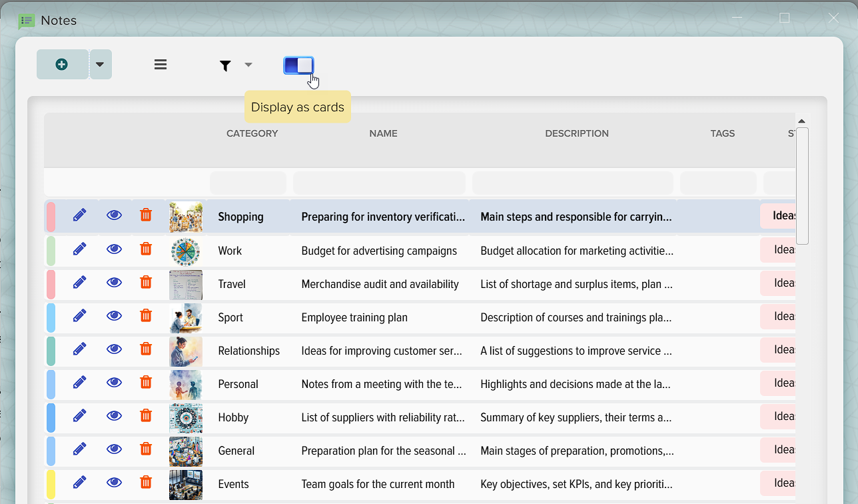Click the Category filter input field
858x504 pixels.
tap(248, 183)
